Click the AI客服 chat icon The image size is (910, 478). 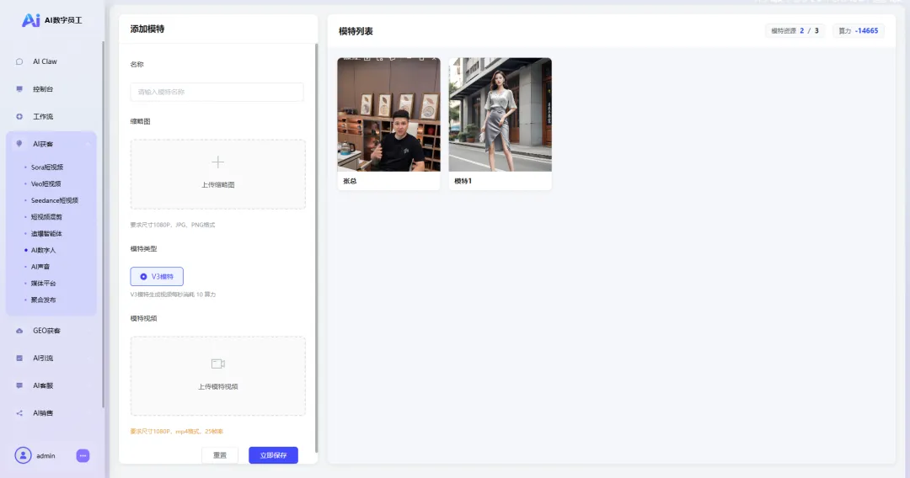[x=19, y=385]
